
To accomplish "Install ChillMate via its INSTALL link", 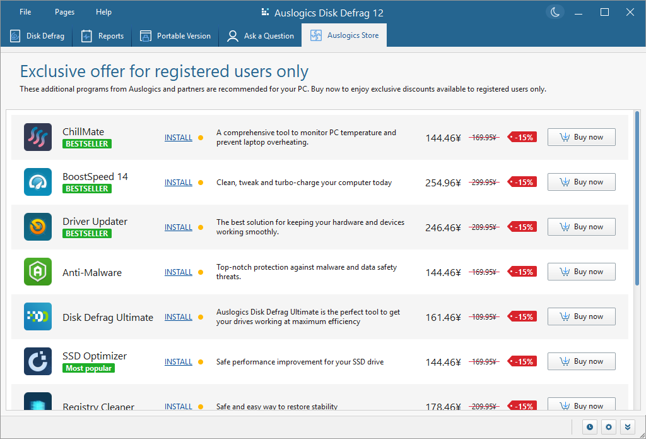I will [179, 138].
